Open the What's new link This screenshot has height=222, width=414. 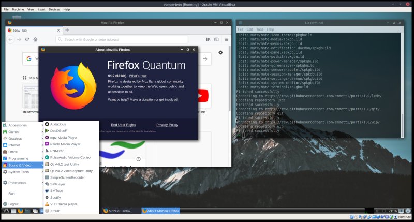[138, 76]
